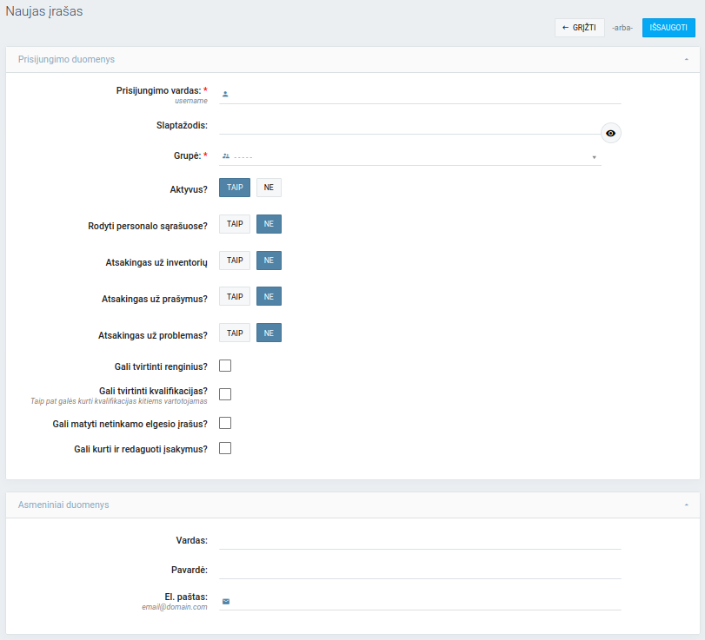
Task: Set Atsakingas už problemas to TAIP
Action: pyautogui.click(x=235, y=333)
